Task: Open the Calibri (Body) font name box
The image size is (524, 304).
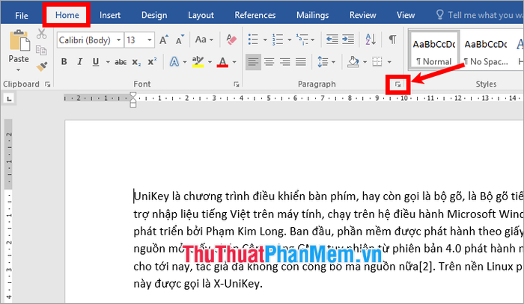Action: click(90, 40)
